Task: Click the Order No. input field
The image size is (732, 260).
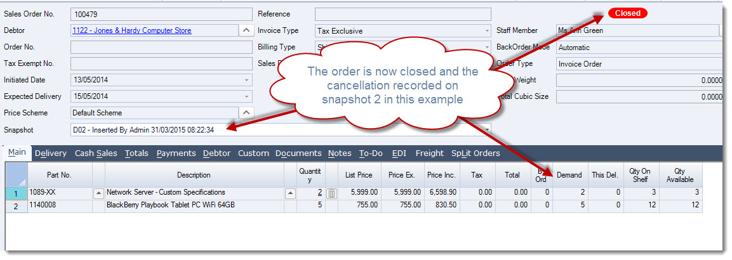Action: click(x=161, y=47)
